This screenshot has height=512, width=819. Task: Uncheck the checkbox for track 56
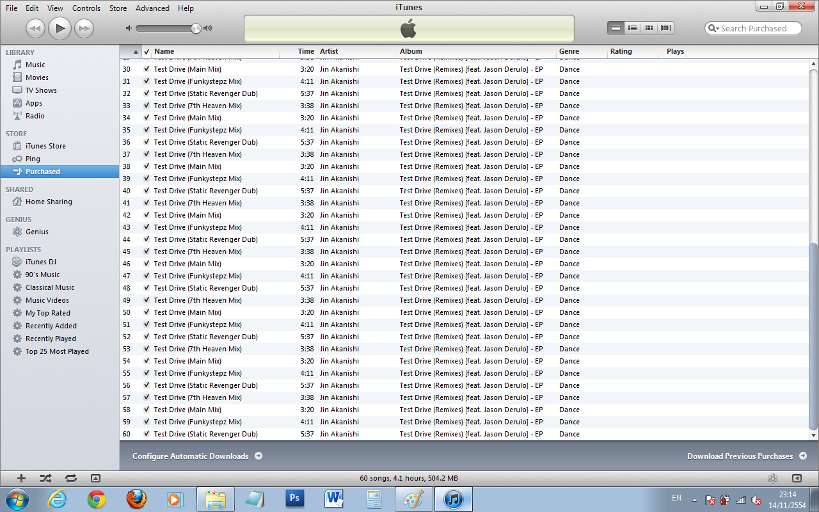147,385
